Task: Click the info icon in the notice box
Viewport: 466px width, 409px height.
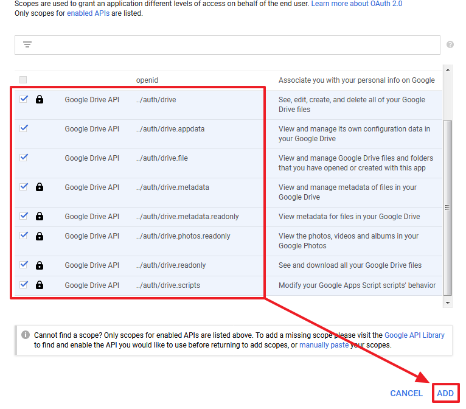Action: click(x=26, y=335)
